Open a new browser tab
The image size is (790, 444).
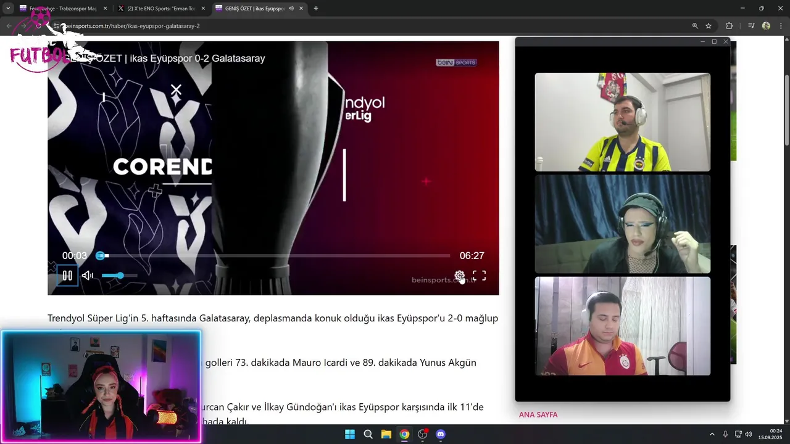(x=316, y=9)
